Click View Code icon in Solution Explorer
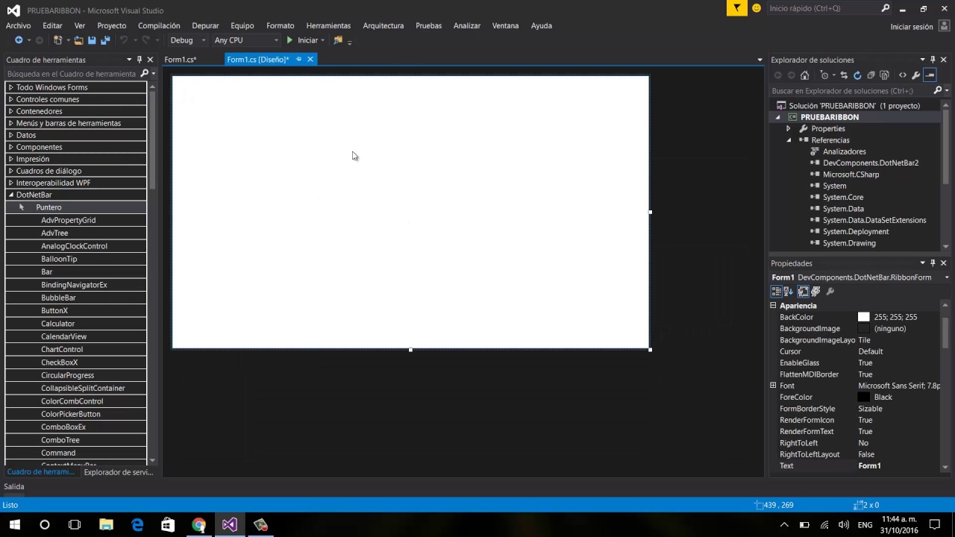Image resolution: width=955 pixels, height=537 pixels. (903, 75)
